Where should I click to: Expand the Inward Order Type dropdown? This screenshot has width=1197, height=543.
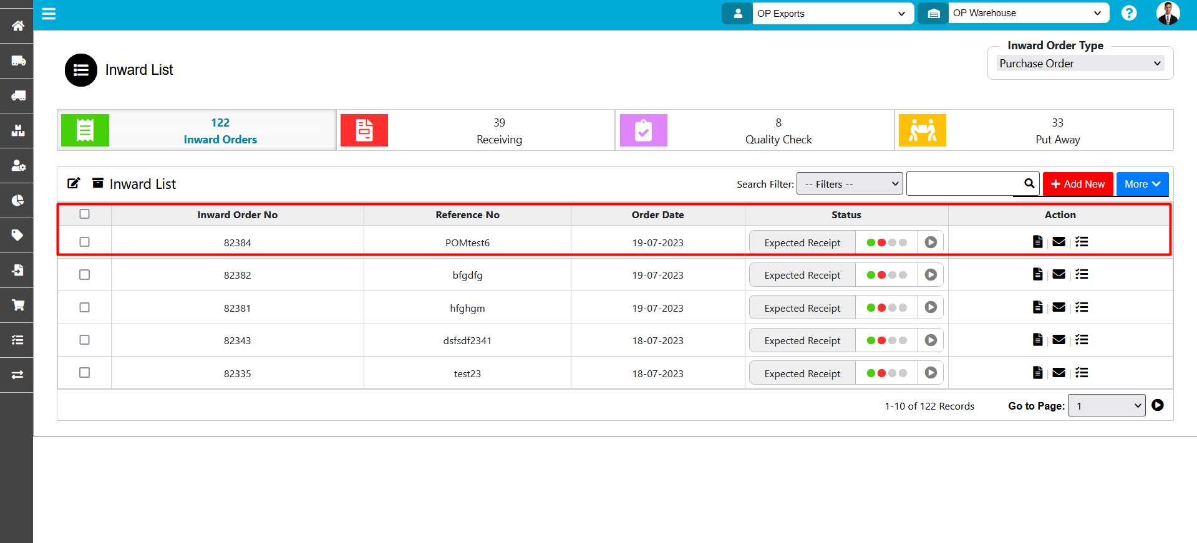point(1080,64)
